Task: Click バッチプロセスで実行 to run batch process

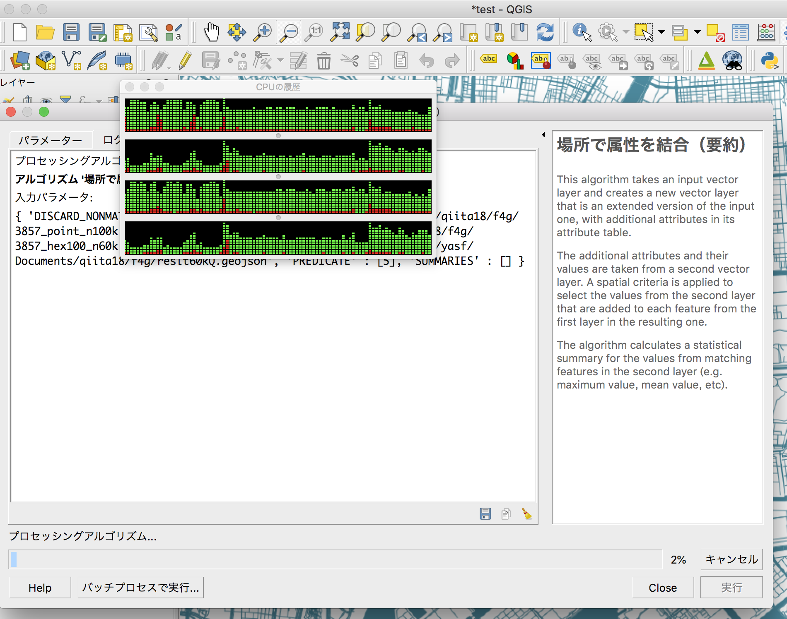Action: [x=141, y=588]
